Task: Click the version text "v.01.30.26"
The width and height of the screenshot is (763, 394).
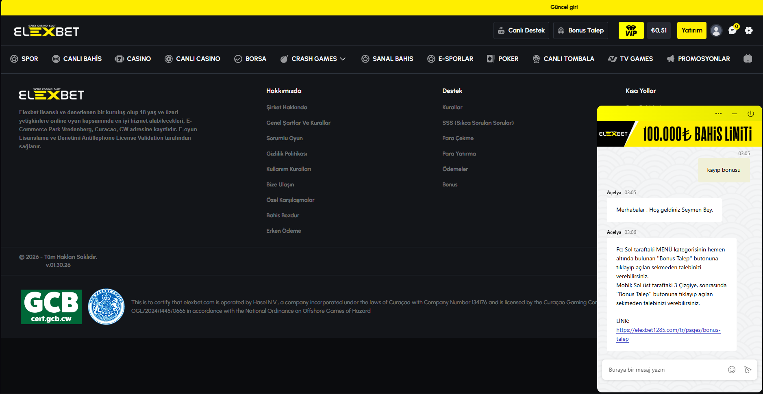Action: pos(58,265)
